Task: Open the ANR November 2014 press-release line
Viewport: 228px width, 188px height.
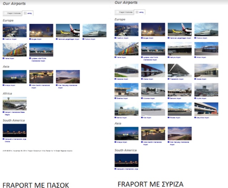Action: pos(37,151)
